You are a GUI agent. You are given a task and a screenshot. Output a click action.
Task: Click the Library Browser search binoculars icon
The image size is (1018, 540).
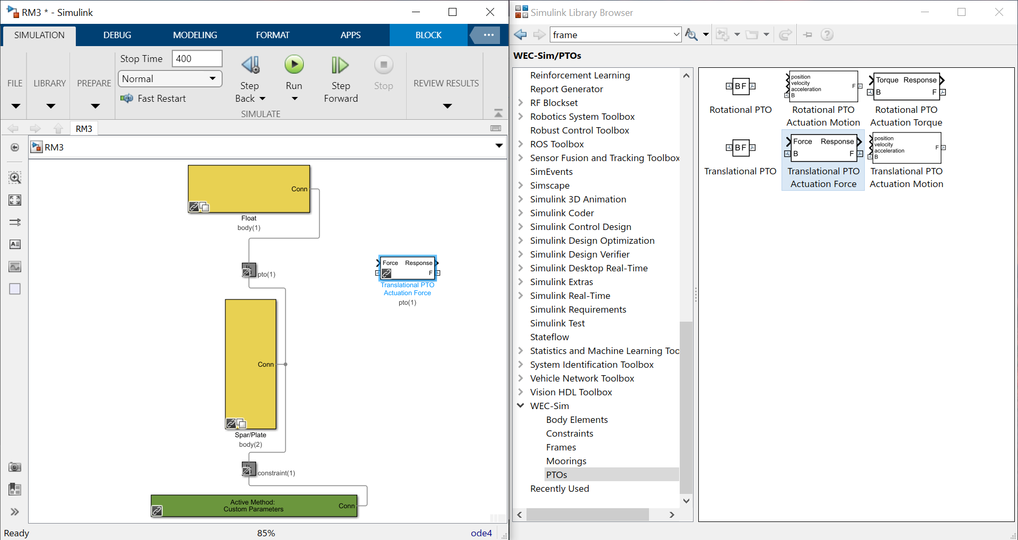click(691, 34)
